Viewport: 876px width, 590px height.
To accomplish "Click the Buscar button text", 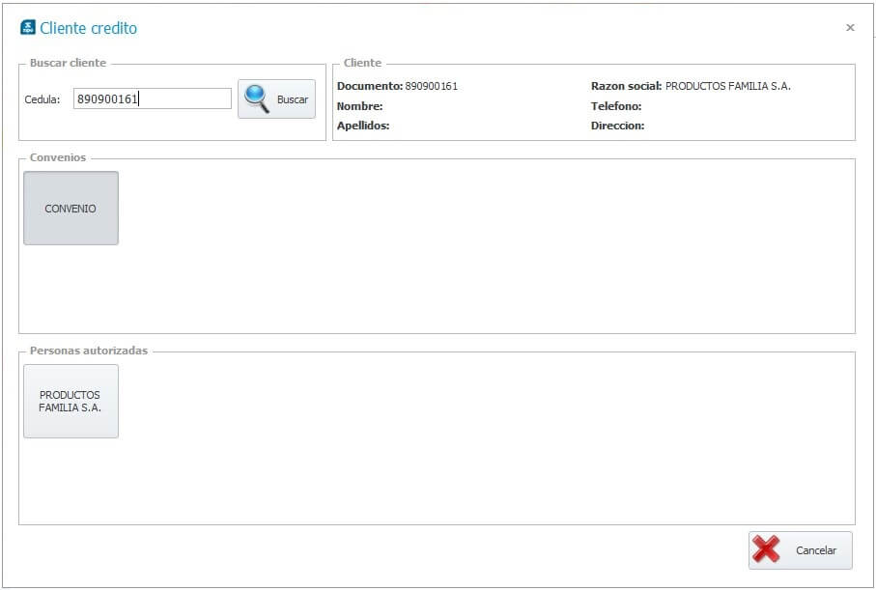I will (293, 99).
